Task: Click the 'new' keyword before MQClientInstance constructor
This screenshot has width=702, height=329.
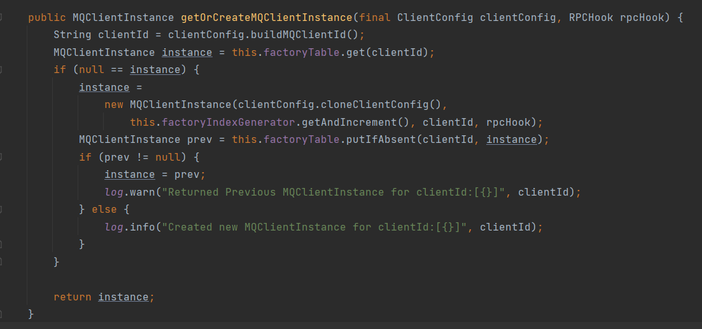Action: click(x=114, y=105)
